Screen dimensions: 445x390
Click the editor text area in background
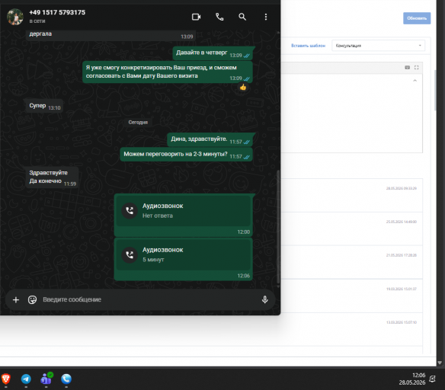[x=351, y=113]
